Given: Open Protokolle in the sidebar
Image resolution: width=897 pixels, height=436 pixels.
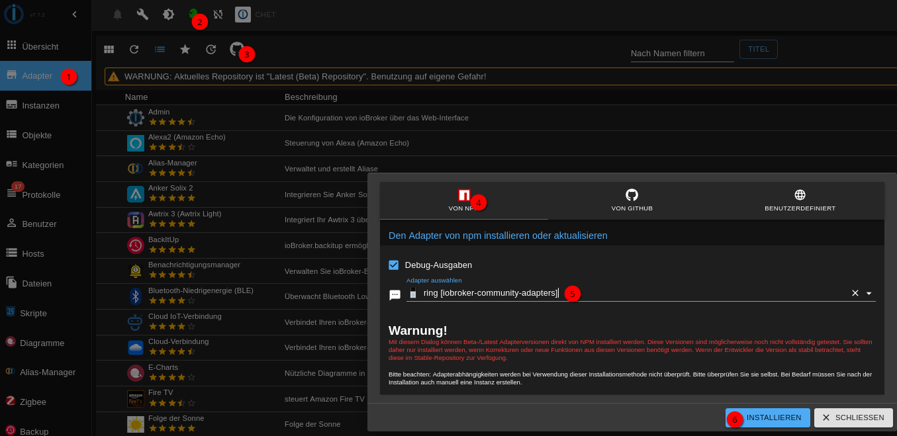Looking at the screenshot, I should [41, 195].
